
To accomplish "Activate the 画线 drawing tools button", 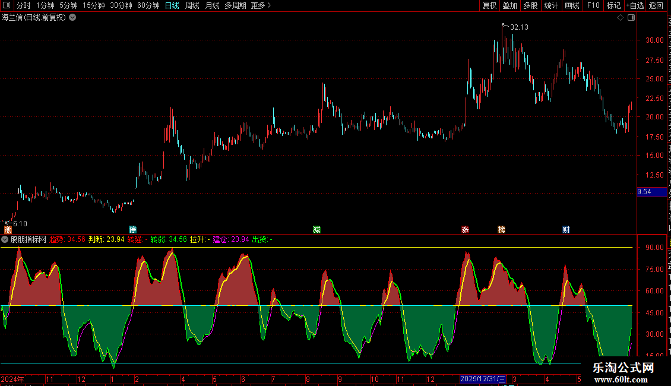I will coord(572,5).
